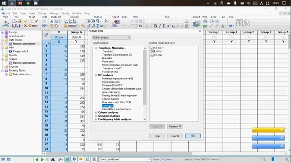Click the zoom in magnifier icon
The height and width of the screenshot is (163, 291).
point(287,159)
